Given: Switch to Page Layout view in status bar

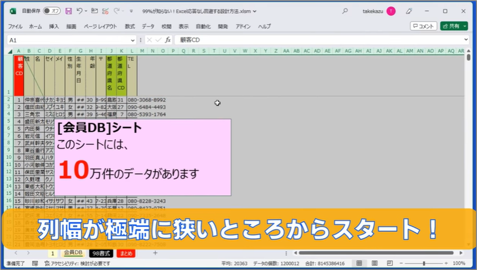Looking at the screenshot, I should 373,263.
